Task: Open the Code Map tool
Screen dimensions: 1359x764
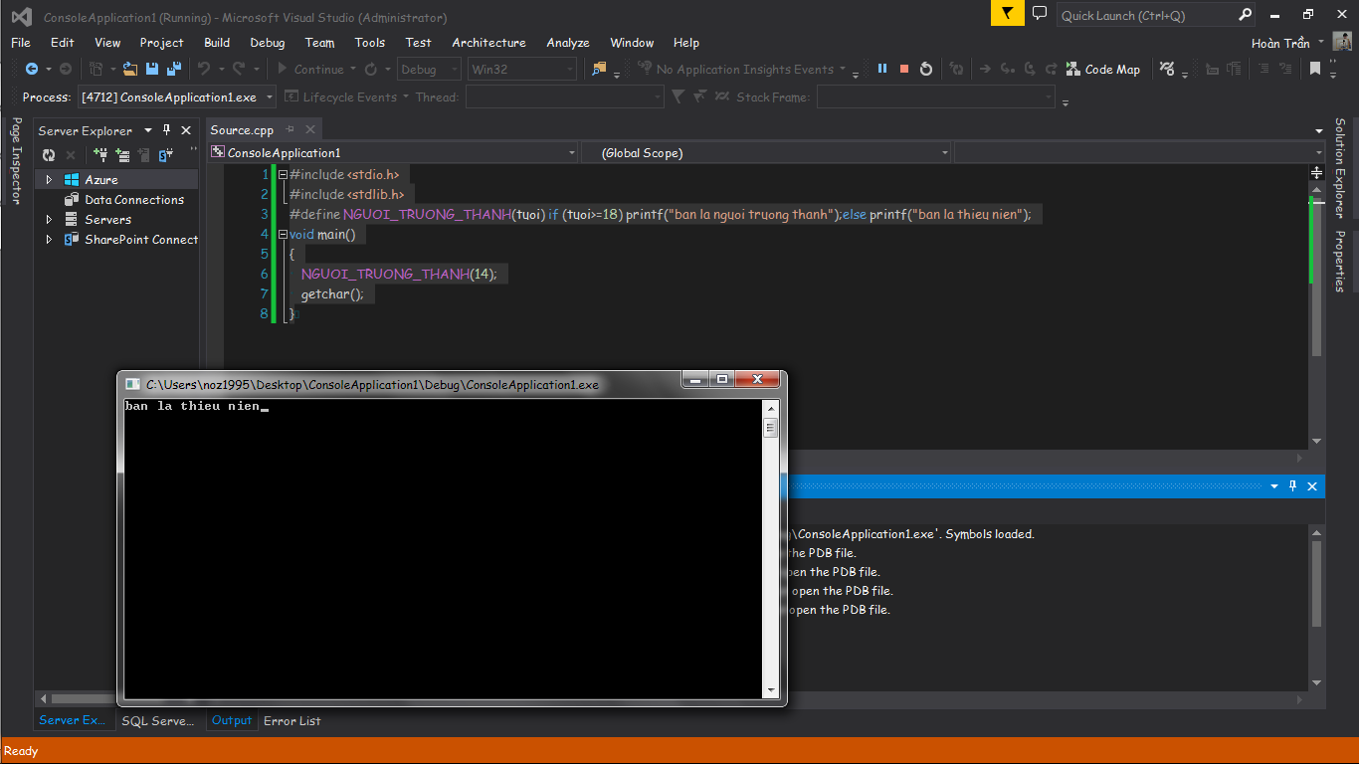Action: 1102,69
